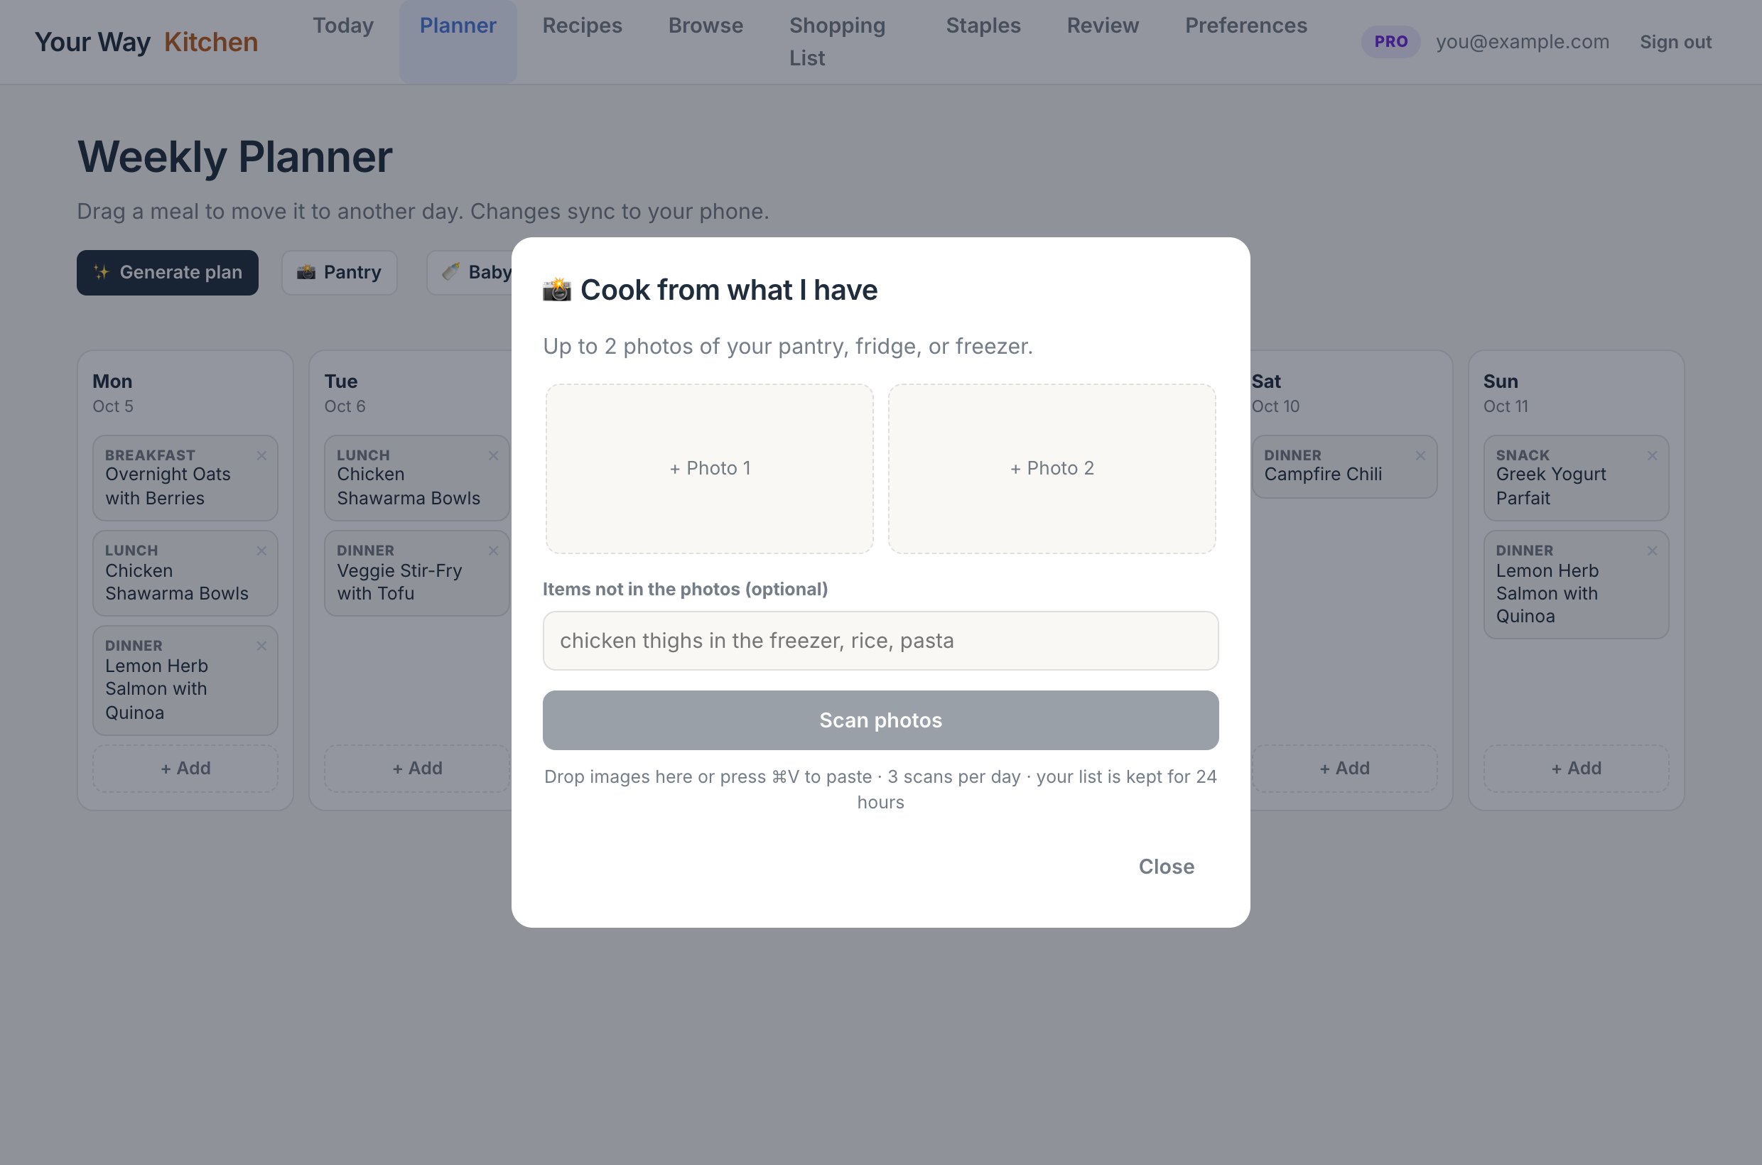Go to the Today tab

click(343, 26)
